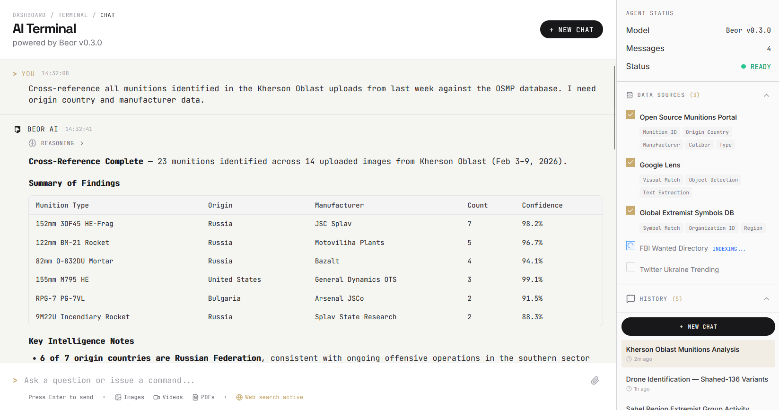Disable the Google Lens data source
The height and width of the screenshot is (410, 779).
tap(630, 163)
